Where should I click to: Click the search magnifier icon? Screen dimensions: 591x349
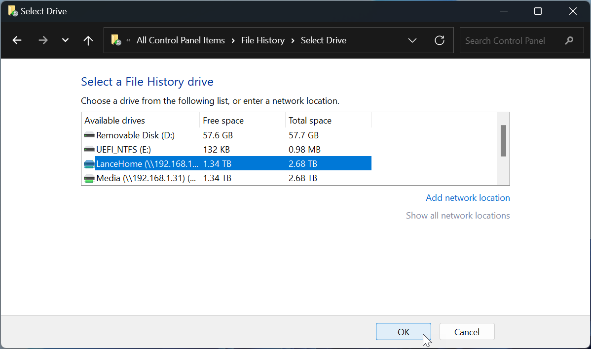[569, 40]
